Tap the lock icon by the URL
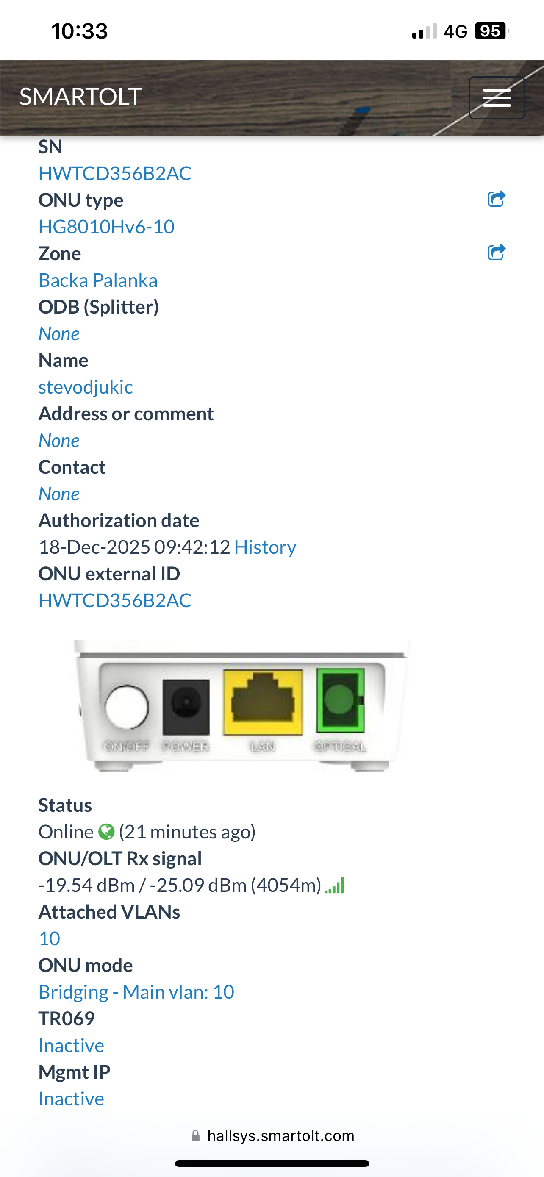 (x=195, y=1136)
